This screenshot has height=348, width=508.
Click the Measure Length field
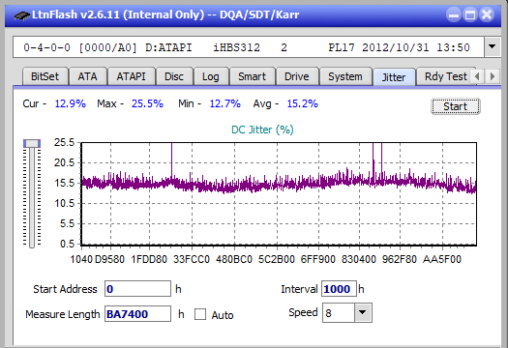(x=137, y=314)
